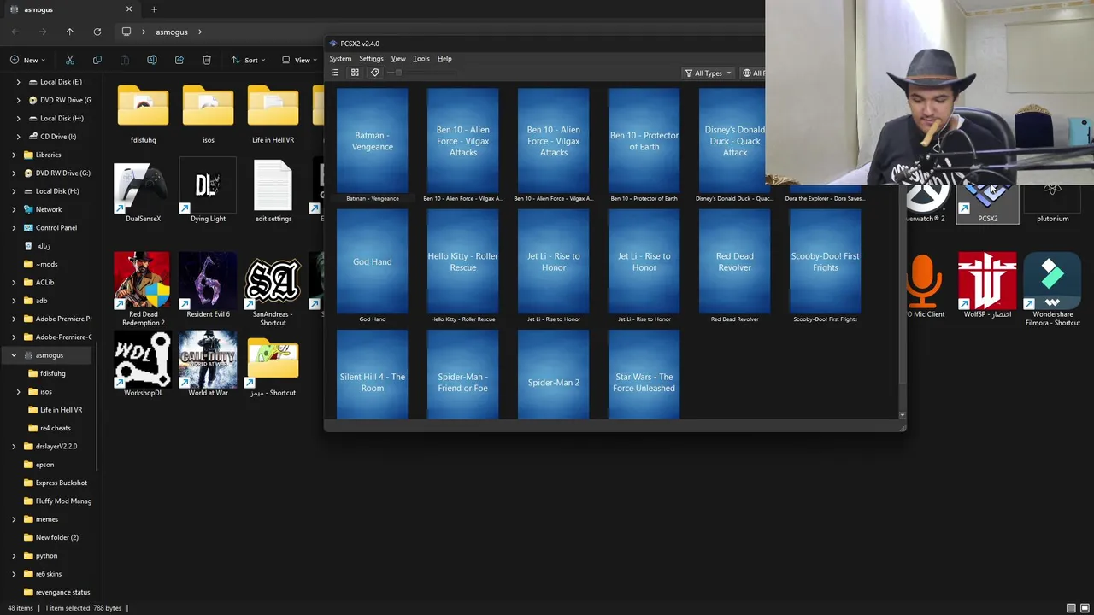The width and height of the screenshot is (1094, 615).
Task: Click Up one level arrow in File Explorer
Action: 70,32
